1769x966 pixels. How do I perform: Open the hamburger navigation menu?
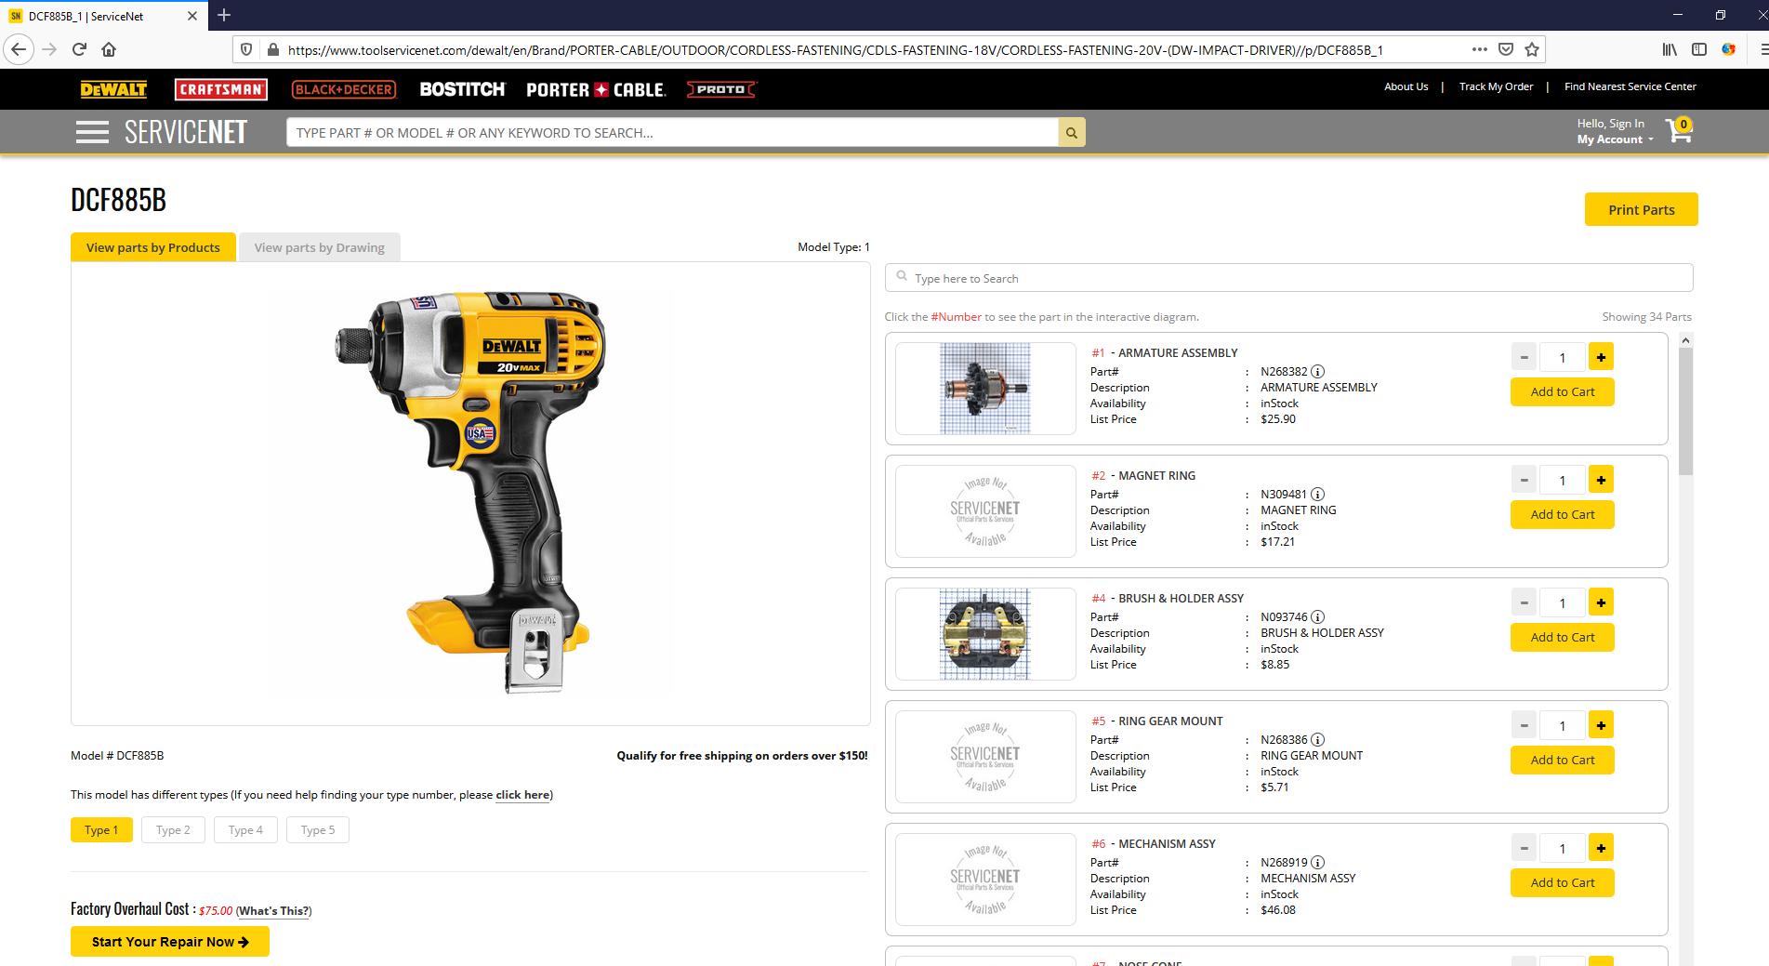point(92,131)
